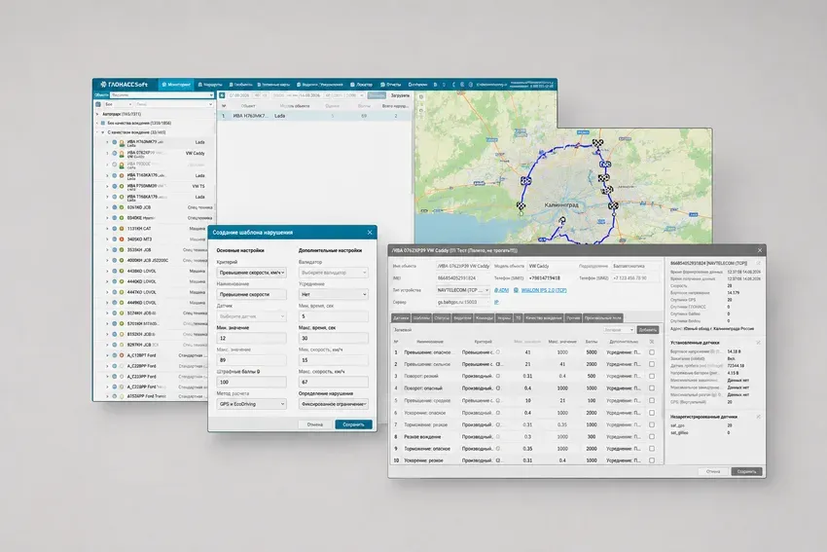Switch to the Шаблоны tab in the object dialog

(x=421, y=317)
